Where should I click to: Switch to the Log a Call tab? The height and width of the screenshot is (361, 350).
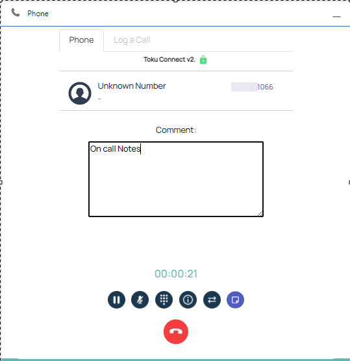click(x=132, y=40)
